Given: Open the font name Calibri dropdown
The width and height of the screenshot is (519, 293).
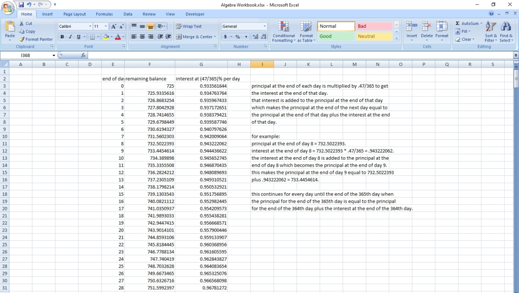Looking at the screenshot, I should pos(90,26).
